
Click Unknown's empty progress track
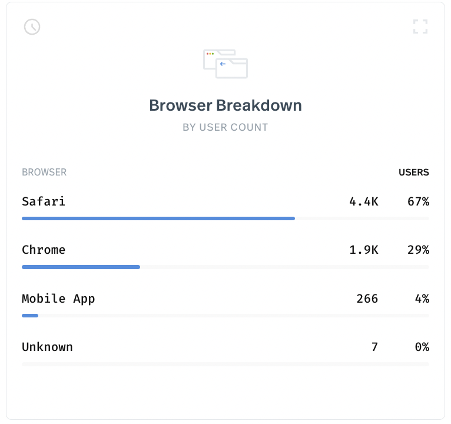225,364
